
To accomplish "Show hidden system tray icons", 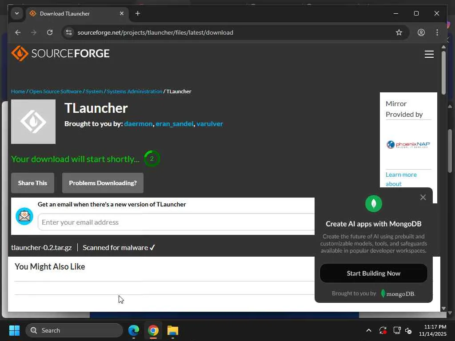I will [x=369, y=330].
